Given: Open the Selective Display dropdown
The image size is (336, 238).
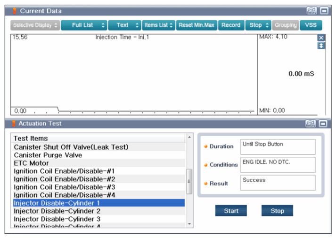Looking at the screenshot, I should point(35,25).
